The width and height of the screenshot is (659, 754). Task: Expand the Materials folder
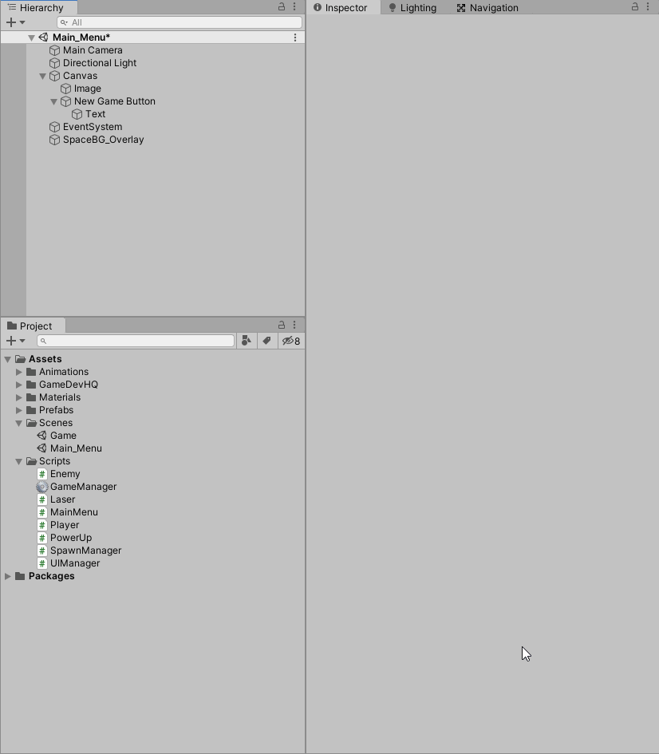(18, 397)
